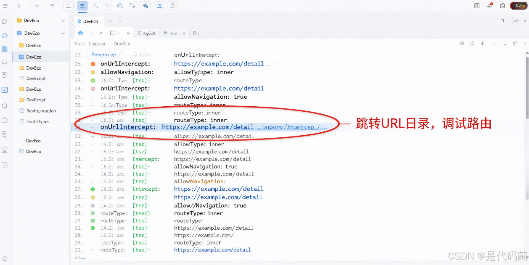Open the user avatar at top right
Screen dimensions: 529x265
click(x=518, y=6)
